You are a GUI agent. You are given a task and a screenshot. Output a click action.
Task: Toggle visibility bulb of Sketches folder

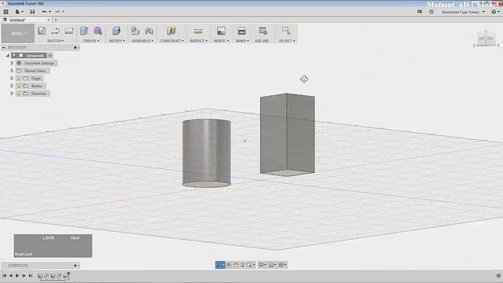point(19,94)
